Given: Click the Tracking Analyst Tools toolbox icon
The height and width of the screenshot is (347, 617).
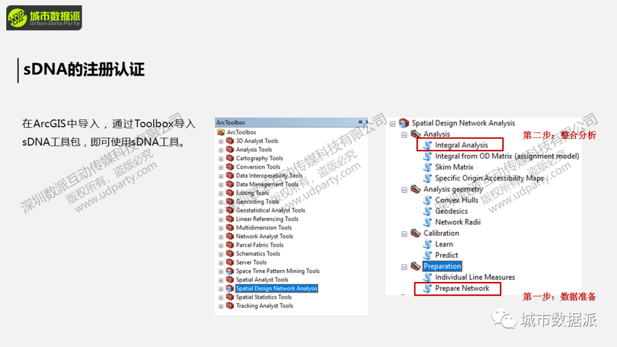Looking at the screenshot, I should click(x=230, y=306).
